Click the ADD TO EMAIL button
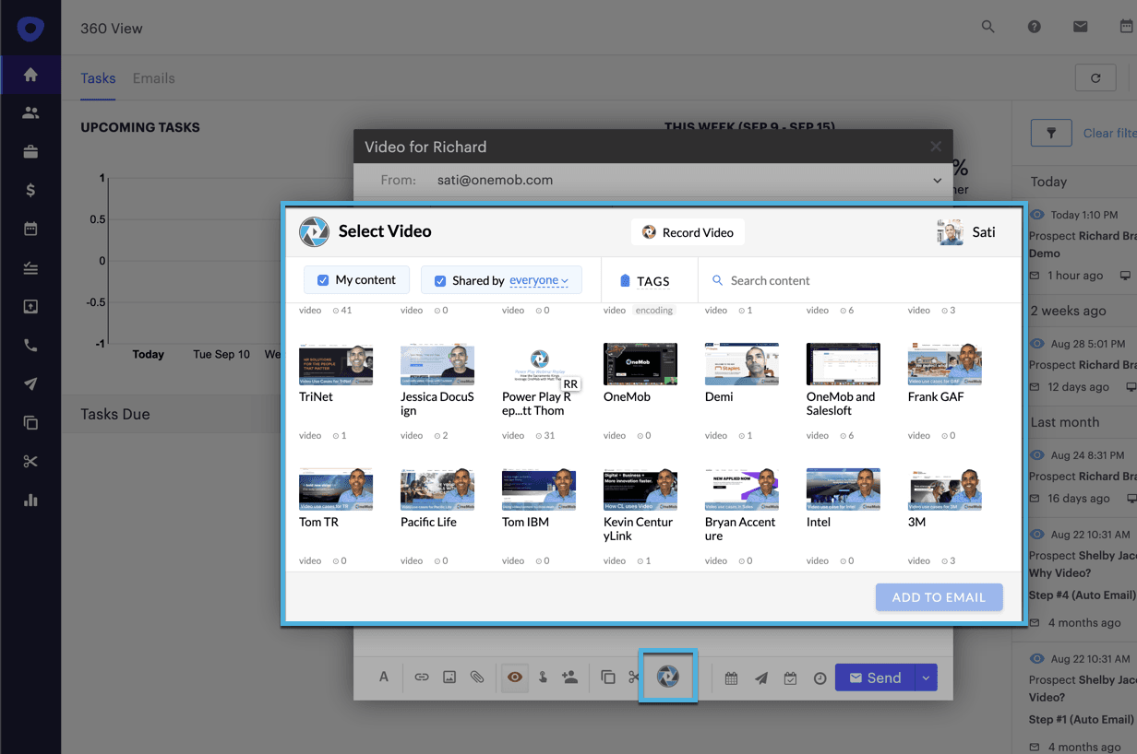 coord(939,597)
